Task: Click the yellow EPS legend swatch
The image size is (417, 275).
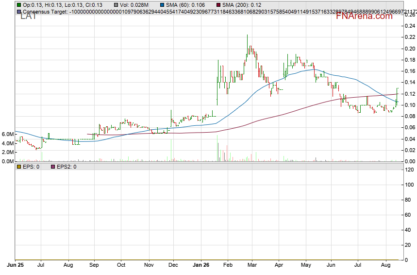Action: pos(19,167)
